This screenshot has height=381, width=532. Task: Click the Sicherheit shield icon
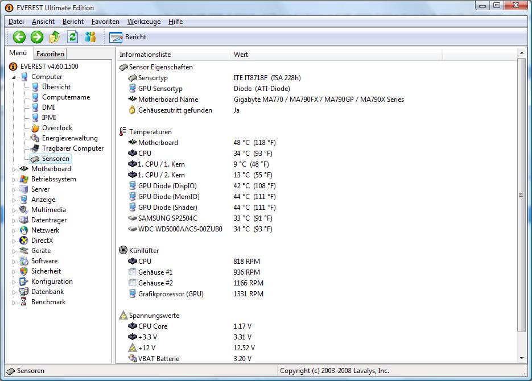coord(24,271)
